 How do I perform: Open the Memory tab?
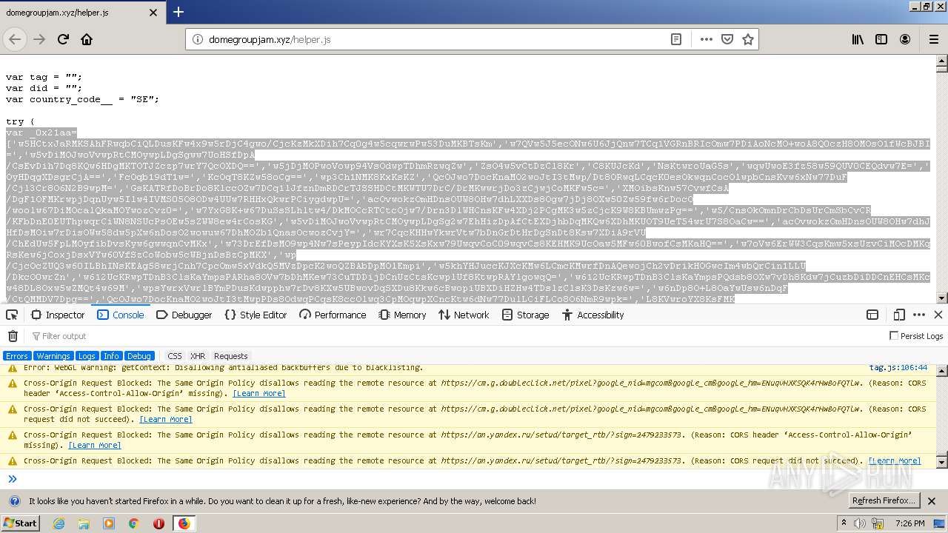coord(402,315)
